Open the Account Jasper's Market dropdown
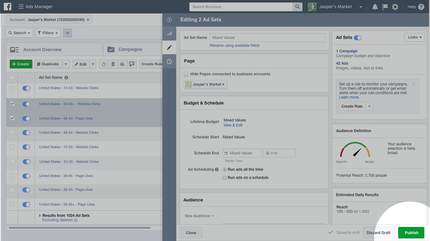The width and height of the screenshot is (430, 241). [49, 20]
